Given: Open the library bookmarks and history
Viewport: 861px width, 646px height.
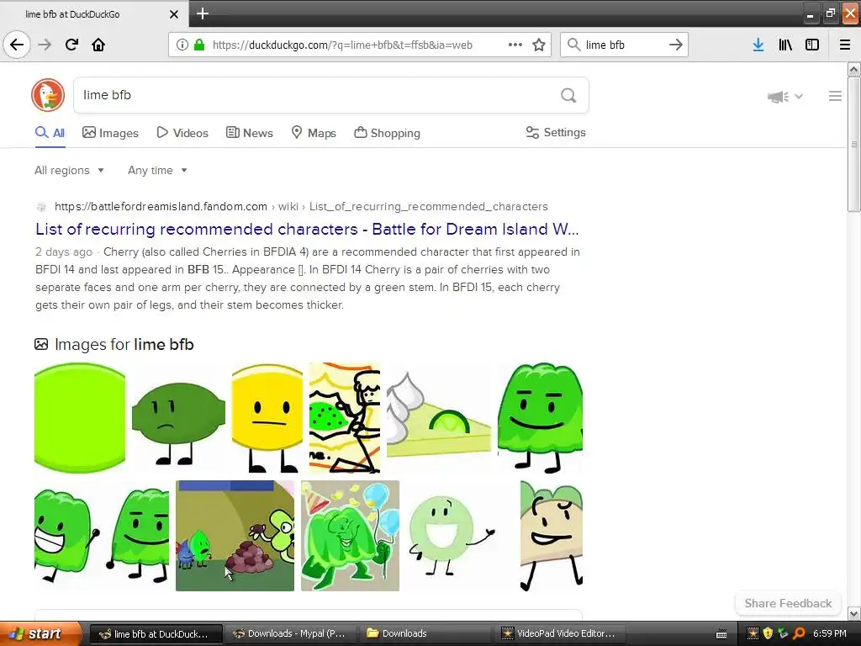Looking at the screenshot, I should [785, 45].
